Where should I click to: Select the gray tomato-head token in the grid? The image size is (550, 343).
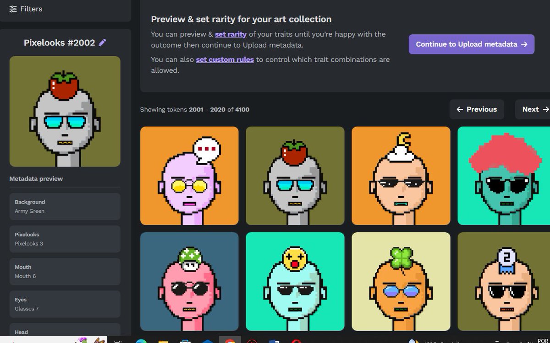tap(295, 176)
